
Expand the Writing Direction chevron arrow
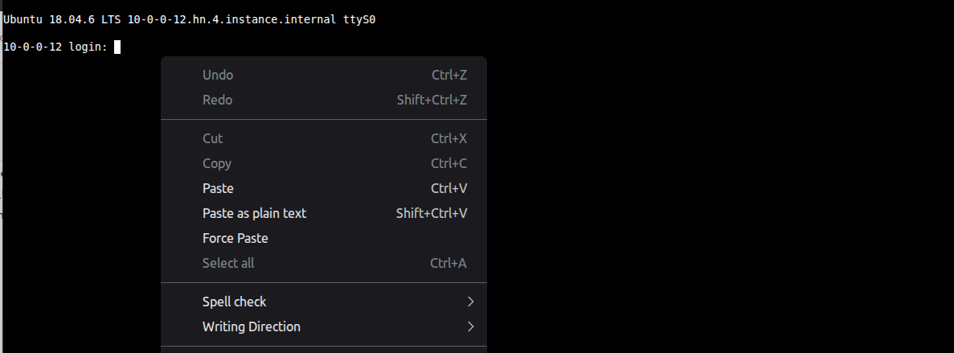[471, 326]
